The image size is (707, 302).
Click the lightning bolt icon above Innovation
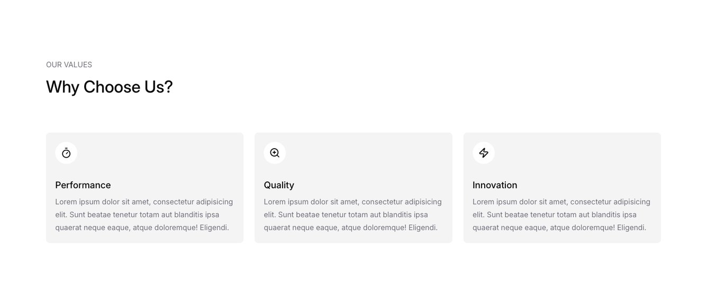484,153
